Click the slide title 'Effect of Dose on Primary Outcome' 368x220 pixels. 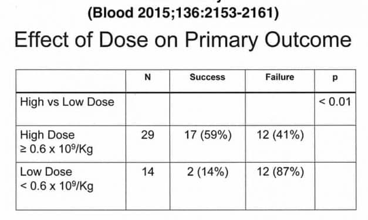pos(183,40)
